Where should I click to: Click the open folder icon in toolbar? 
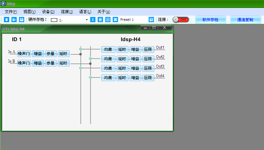point(14,20)
